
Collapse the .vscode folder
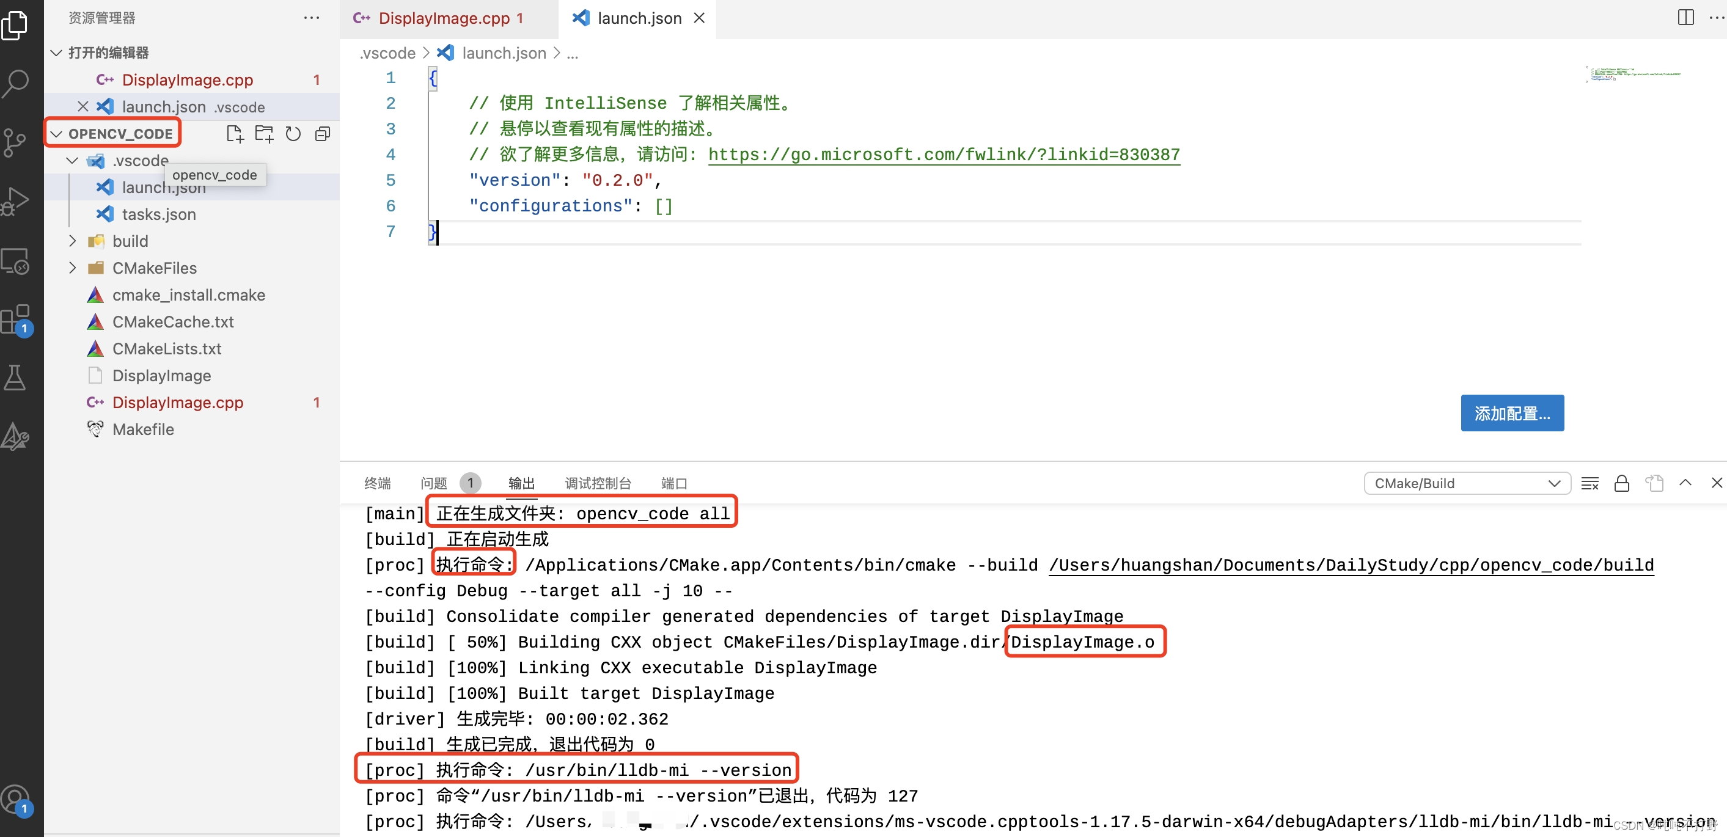(x=72, y=161)
